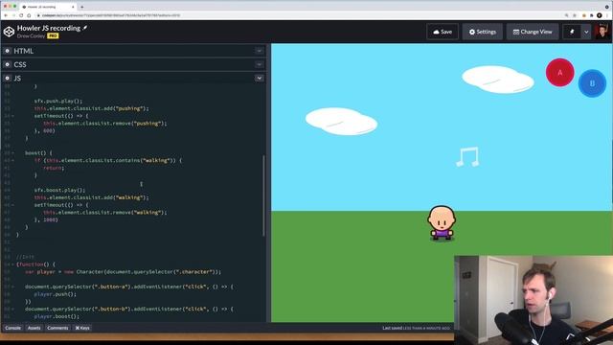Click the character sprite in preview
The image size is (613, 345).
442,223
